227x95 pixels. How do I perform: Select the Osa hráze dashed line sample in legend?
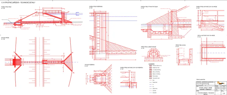(150, 91)
